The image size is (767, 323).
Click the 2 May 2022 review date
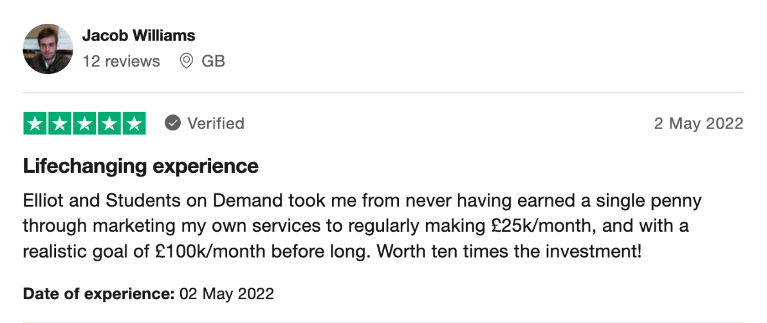[698, 123]
